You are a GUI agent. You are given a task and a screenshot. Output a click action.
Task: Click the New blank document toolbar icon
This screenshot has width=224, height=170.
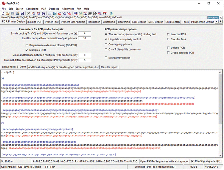point(3,13)
